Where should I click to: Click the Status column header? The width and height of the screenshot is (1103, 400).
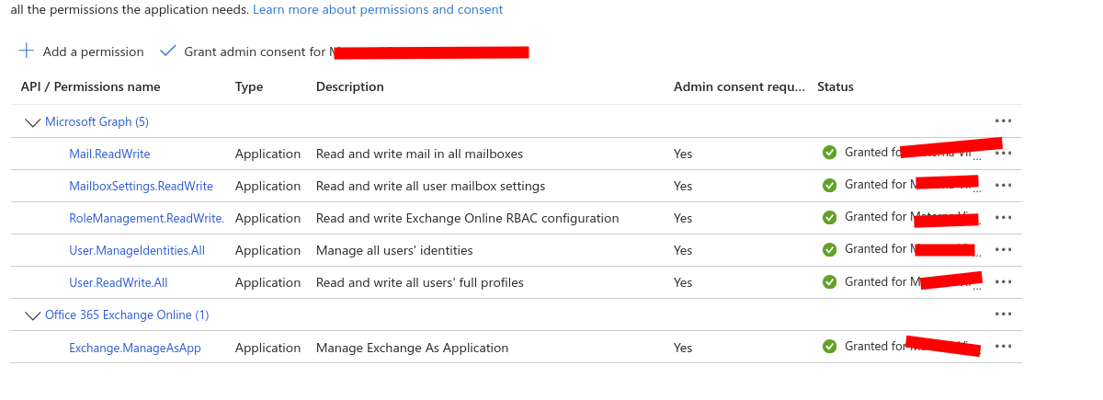tap(836, 86)
